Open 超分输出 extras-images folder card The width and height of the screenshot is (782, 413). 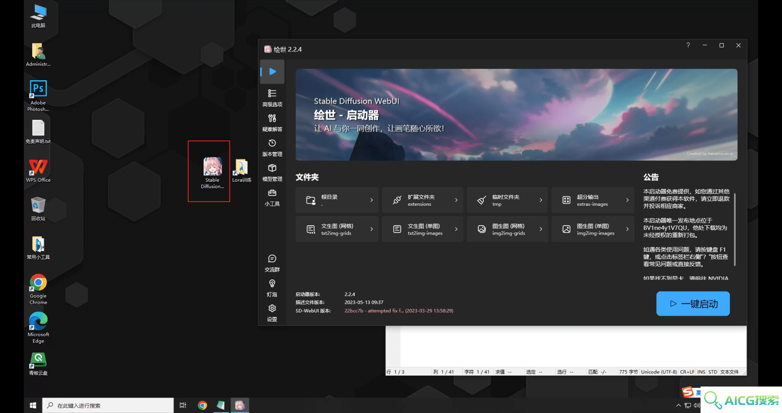[593, 200]
